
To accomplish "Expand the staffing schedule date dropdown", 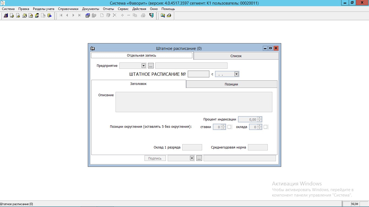I will pyautogui.click(x=236, y=74).
